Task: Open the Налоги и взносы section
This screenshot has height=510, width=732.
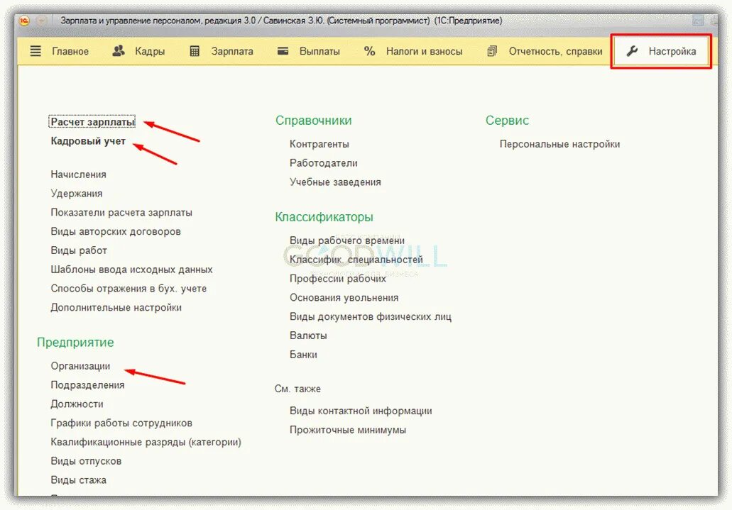Action: (x=424, y=51)
